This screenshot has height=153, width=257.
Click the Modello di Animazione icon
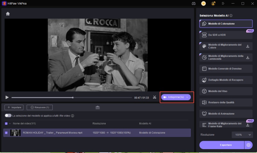coord(204,114)
